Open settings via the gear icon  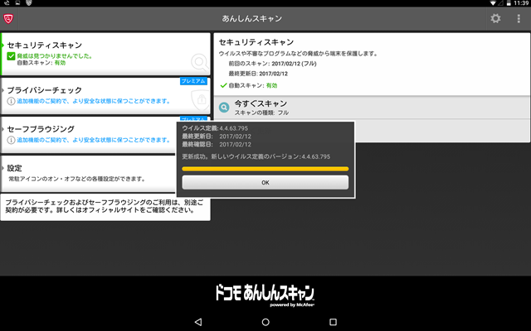point(495,18)
